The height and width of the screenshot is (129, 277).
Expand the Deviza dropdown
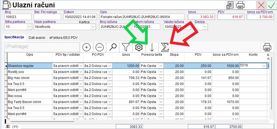pyautogui.click(x=205, y=27)
